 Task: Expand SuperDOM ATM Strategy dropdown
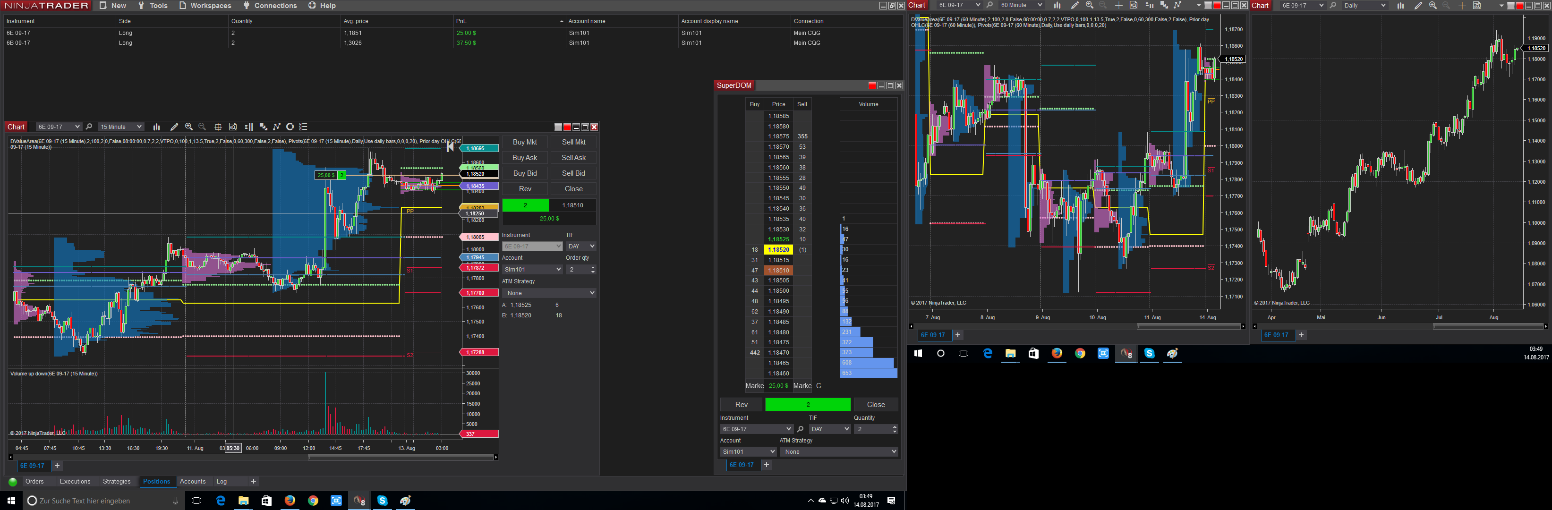(x=839, y=451)
